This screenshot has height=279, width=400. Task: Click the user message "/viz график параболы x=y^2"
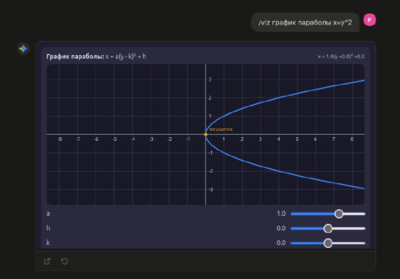point(305,23)
